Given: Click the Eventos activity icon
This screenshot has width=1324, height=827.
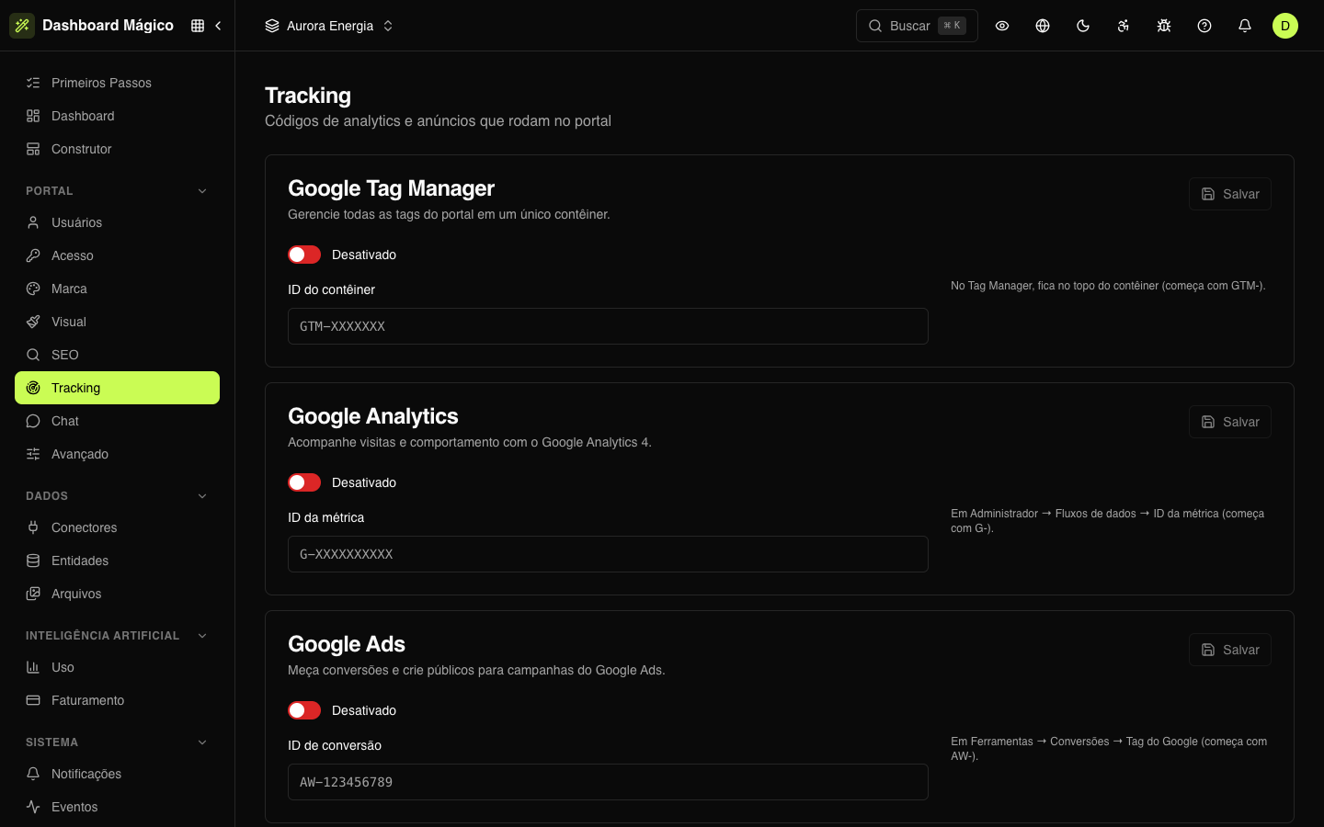Looking at the screenshot, I should point(33,807).
